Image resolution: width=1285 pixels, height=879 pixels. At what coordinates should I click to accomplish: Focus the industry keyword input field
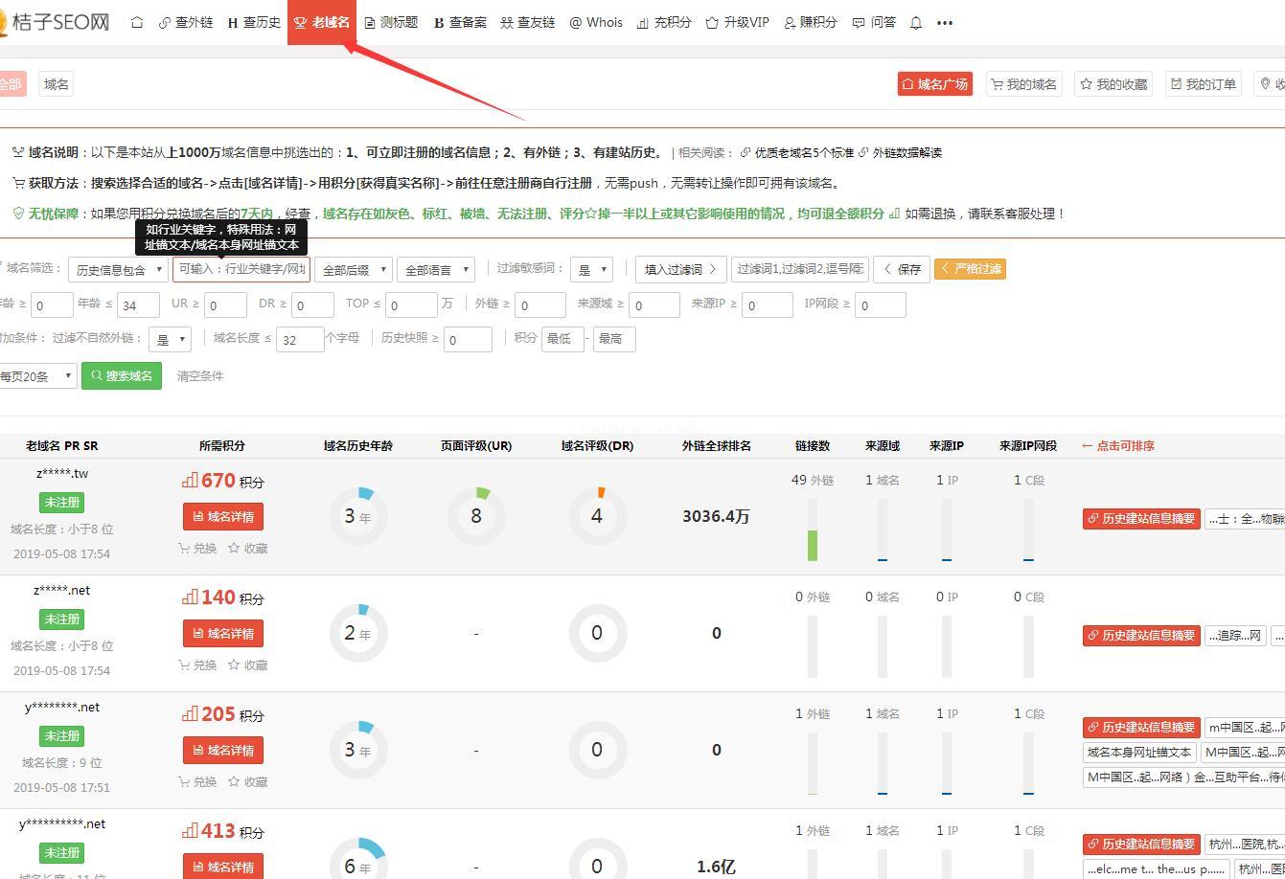(241, 269)
